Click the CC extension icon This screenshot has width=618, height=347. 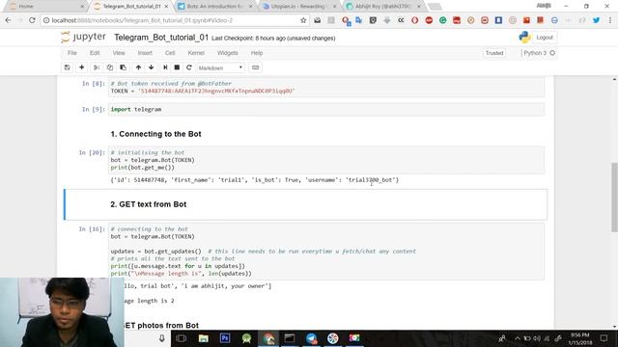[x=401, y=20]
